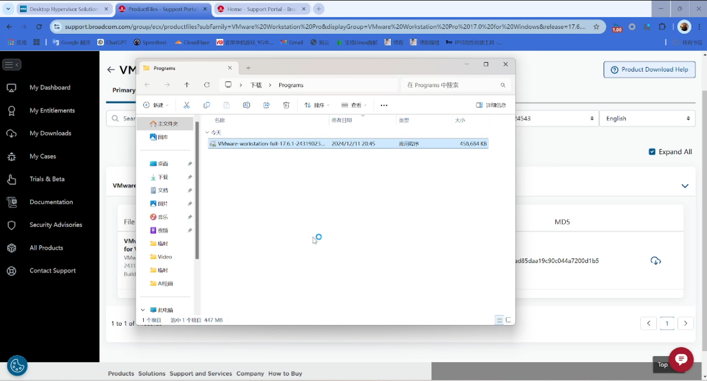The width and height of the screenshot is (707, 381).
Task: Open the release version dropdown ending 24543
Action: click(x=556, y=118)
